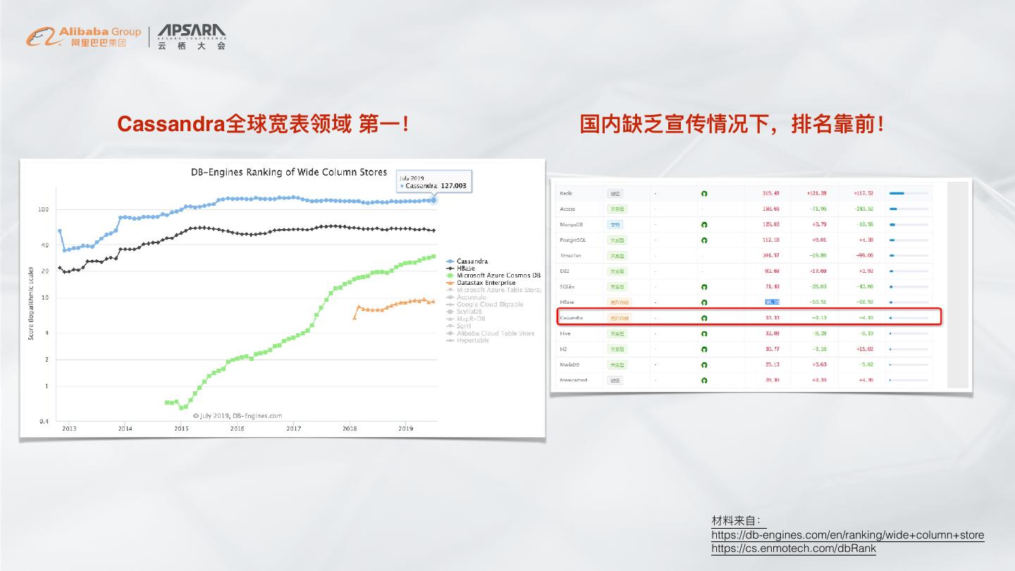
Task: Enable Alibaba Cloud Table Store legend entry
Action: coord(491,333)
